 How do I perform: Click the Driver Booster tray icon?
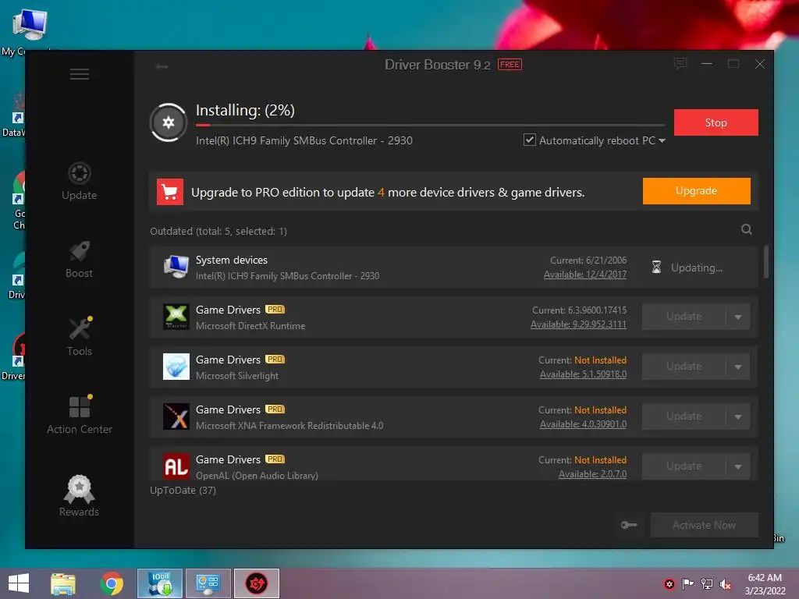click(669, 583)
